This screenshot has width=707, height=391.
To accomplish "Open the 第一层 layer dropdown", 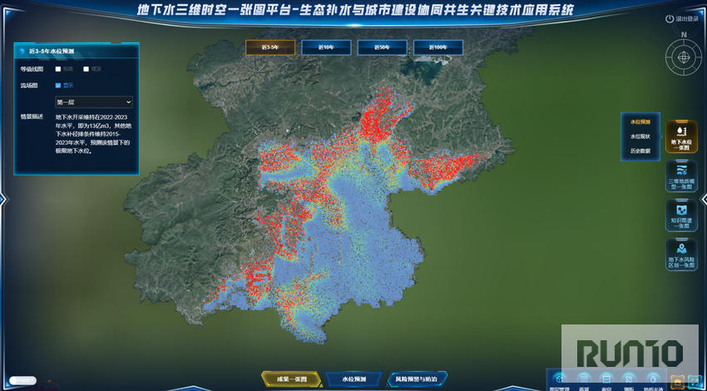I will click(x=94, y=102).
